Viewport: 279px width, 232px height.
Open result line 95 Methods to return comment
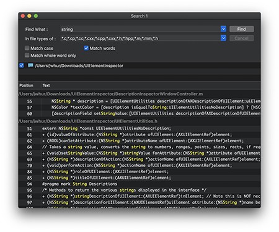tap(139, 190)
